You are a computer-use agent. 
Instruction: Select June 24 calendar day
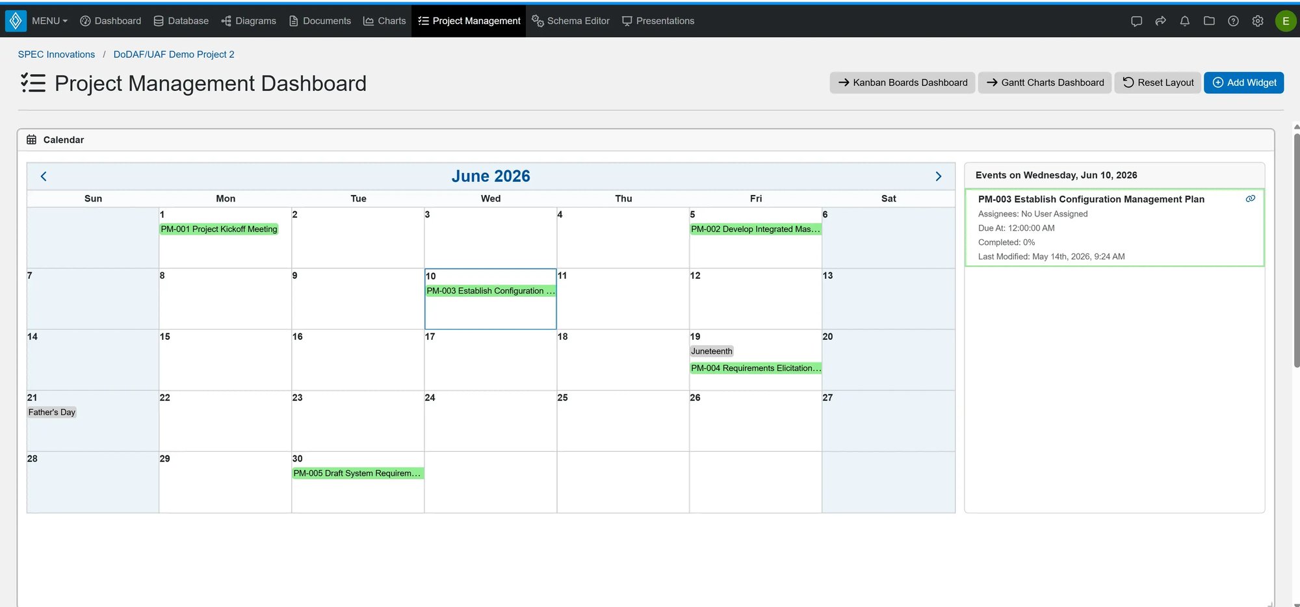click(490, 420)
